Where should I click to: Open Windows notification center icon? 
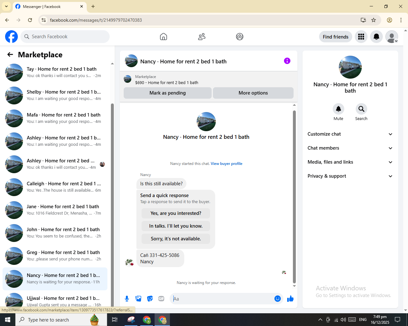[x=397, y=320]
